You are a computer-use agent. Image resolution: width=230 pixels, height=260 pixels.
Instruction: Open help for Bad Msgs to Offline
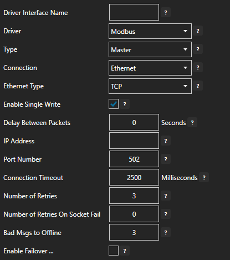coord(166,232)
